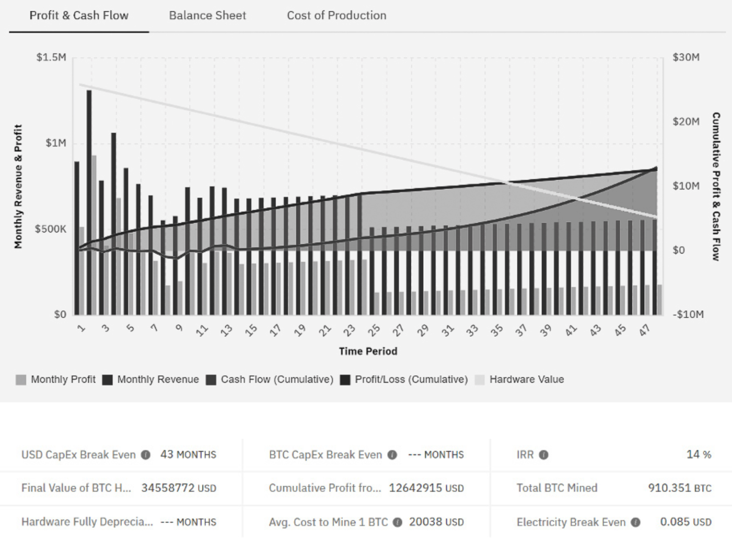The height and width of the screenshot is (542, 732).
Task: Click the Hardware Value legend color swatch
Action: coord(480,380)
